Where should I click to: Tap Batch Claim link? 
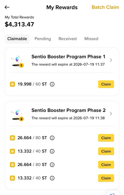[x=105, y=7]
